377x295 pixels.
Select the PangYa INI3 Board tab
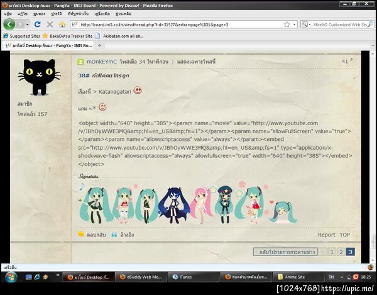(x=49, y=45)
